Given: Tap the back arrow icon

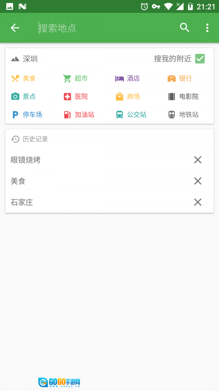Looking at the screenshot, I should 15,28.
